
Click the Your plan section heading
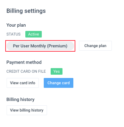(16, 25)
